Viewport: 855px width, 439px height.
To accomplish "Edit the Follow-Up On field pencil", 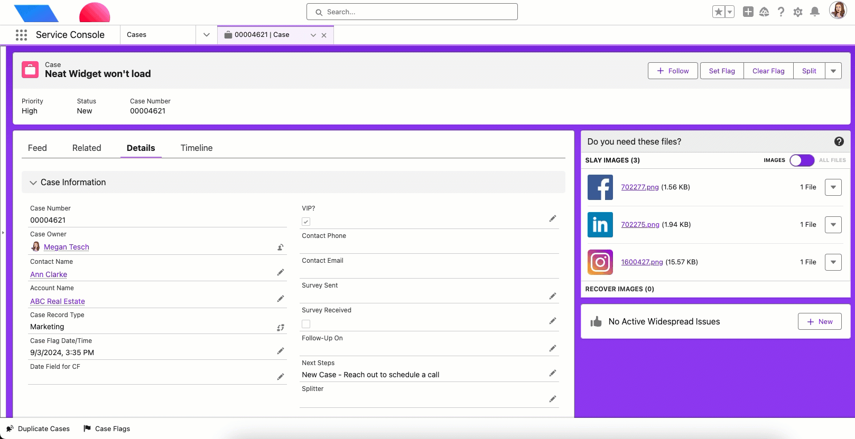I will point(553,348).
